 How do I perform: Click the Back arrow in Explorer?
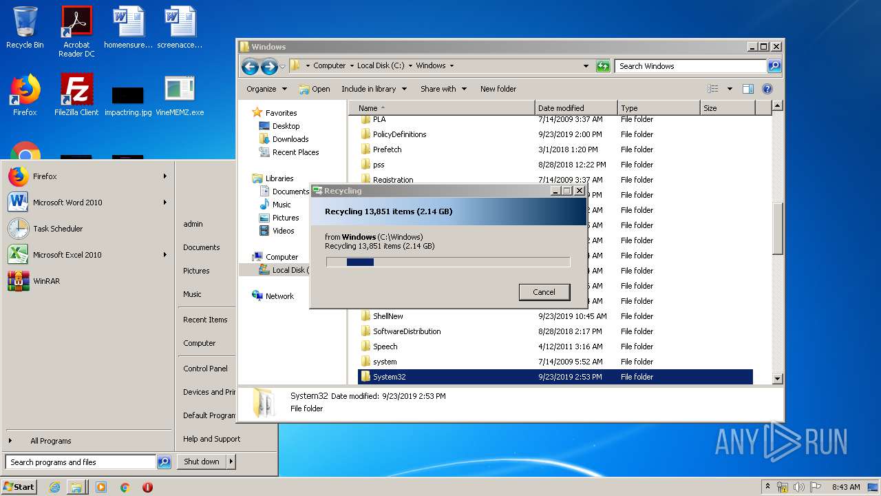(x=250, y=66)
